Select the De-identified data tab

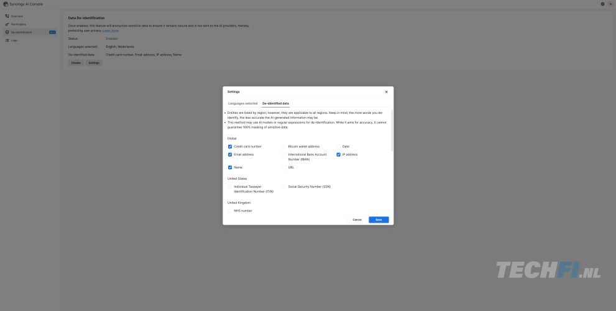275,103
